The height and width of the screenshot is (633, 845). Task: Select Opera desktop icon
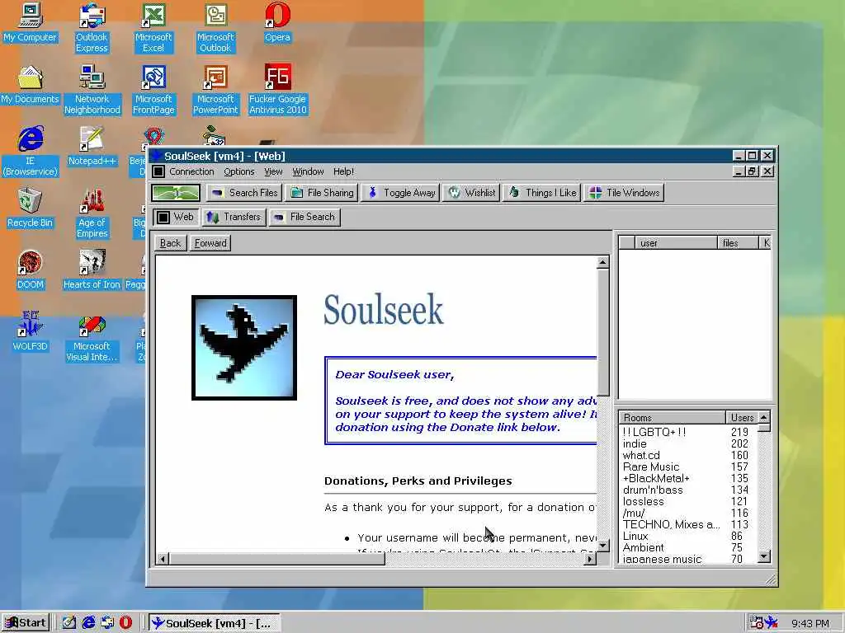(277, 22)
